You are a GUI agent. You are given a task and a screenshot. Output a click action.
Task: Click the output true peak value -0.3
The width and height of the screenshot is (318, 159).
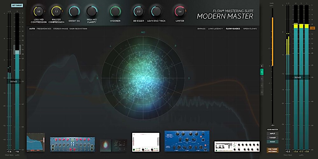tap(288, 152)
